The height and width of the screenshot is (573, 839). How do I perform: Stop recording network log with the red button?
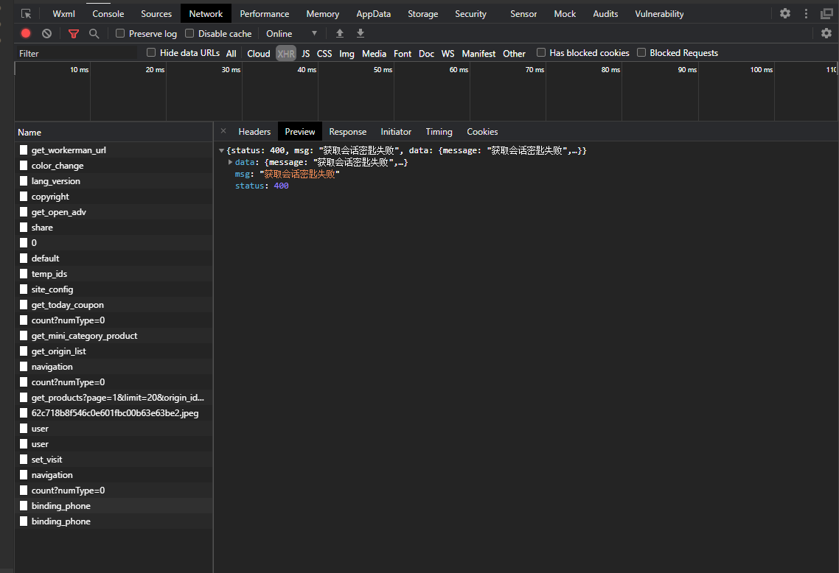click(26, 33)
